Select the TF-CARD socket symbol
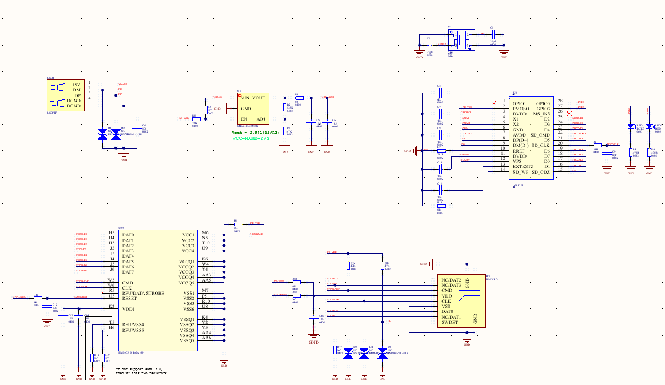 tap(461, 300)
